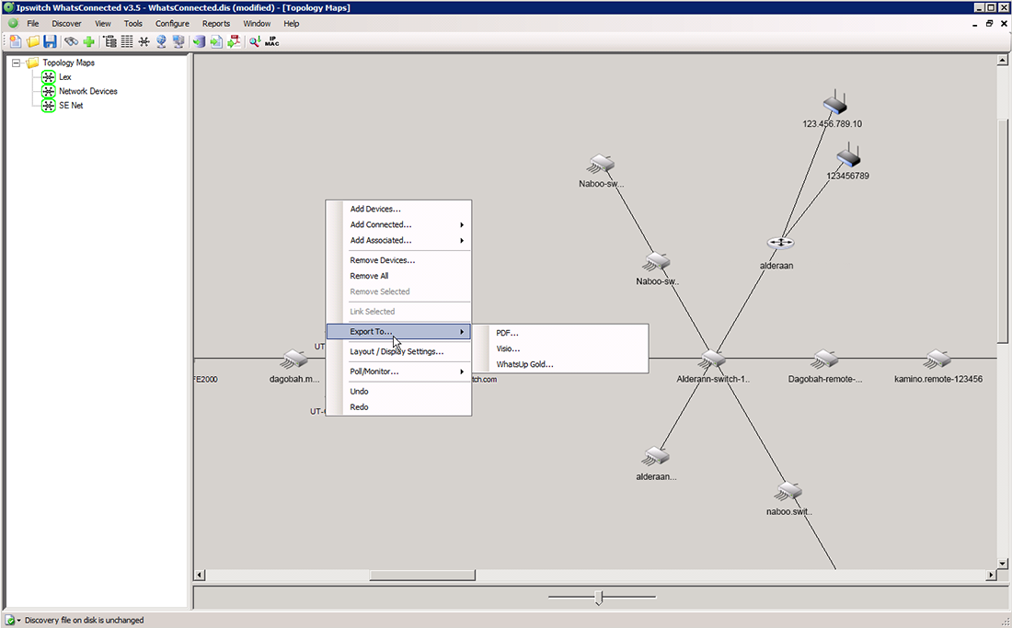Image resolution: width=1012 pixels, height=628 pixels.
Task: Click the globe network icon in toolbar
Action: (161, 42)
